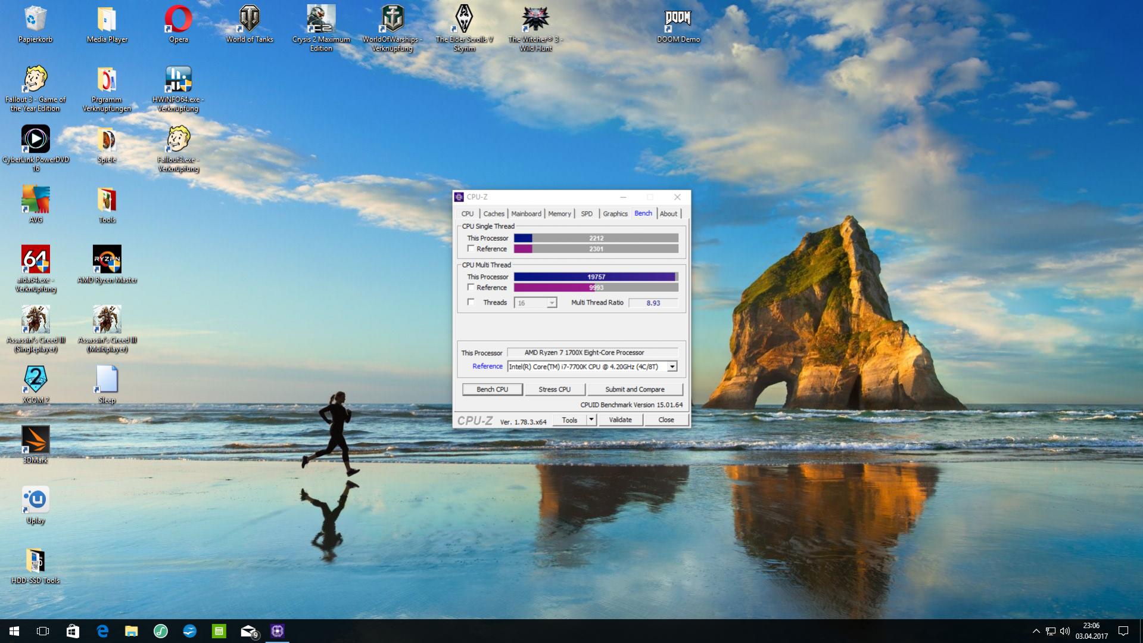Select the Uplay desktop icon
1143x643 pixels.
(x=36, y=505)
